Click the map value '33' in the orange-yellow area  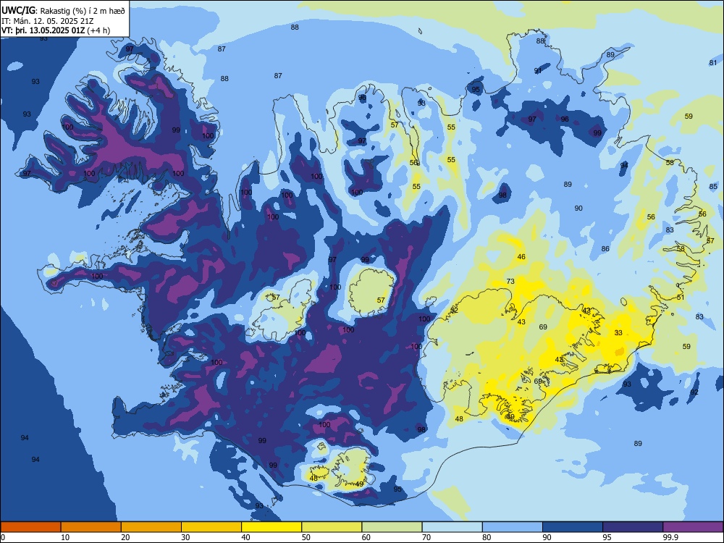click(x=619, y=332)
